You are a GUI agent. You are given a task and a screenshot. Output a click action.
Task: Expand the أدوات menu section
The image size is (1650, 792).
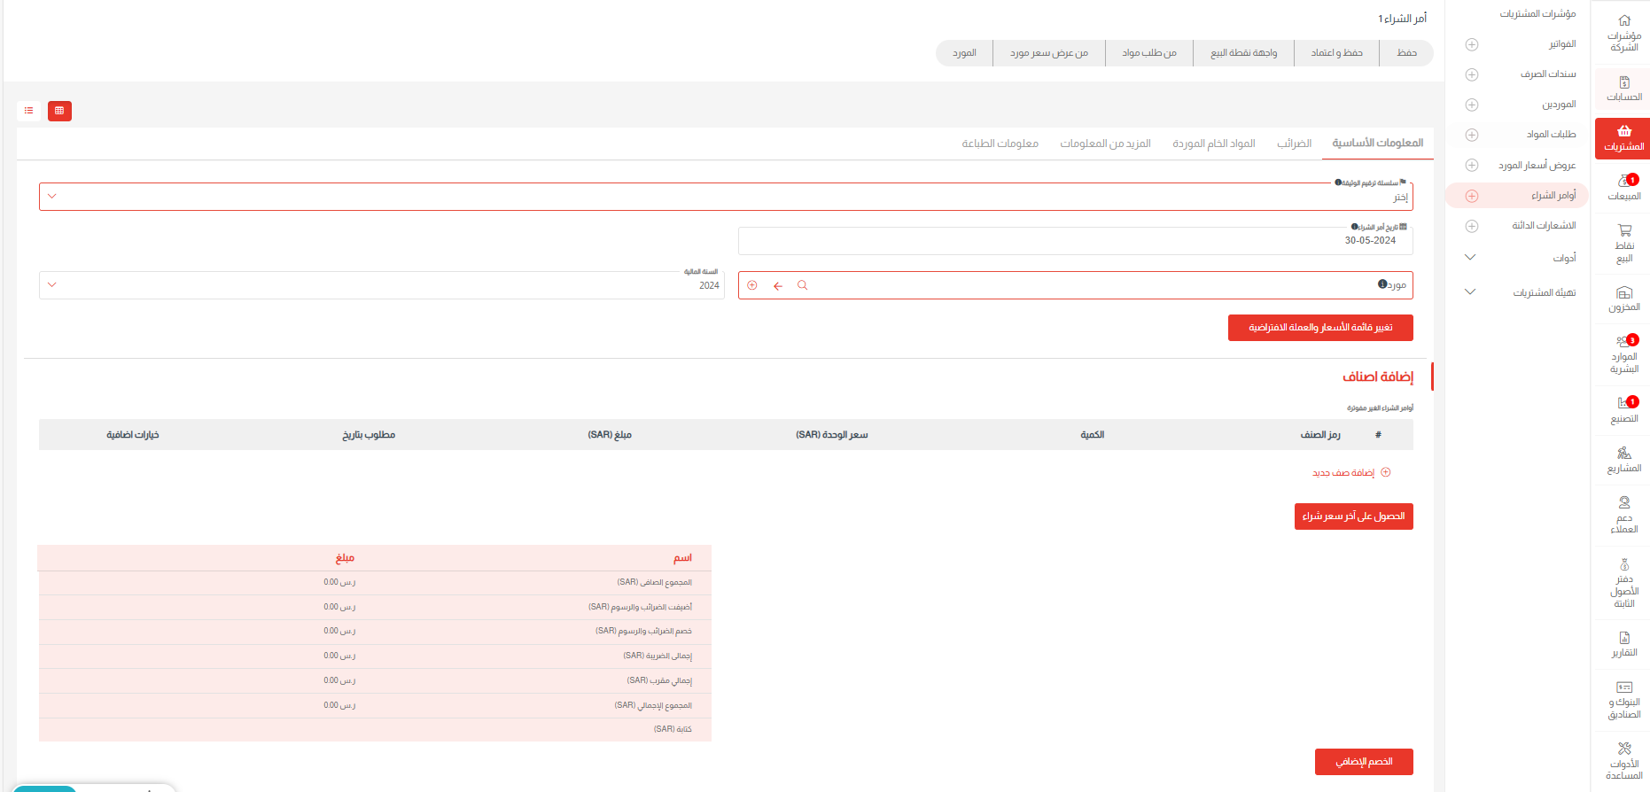point(1470,258)
